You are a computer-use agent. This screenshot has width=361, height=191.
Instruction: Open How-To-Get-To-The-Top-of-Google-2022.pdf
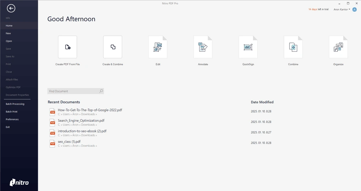[x=90, y=110]
